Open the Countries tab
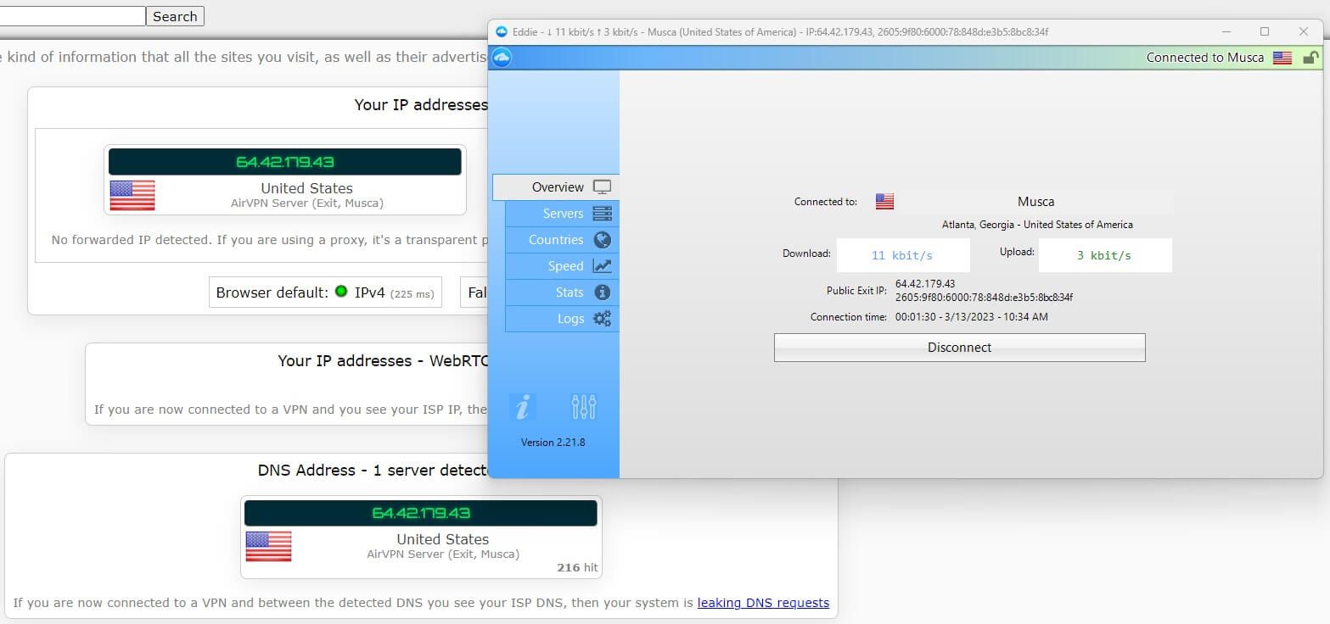Screen dimensions: 1330x624 click(x=562, y=240)
